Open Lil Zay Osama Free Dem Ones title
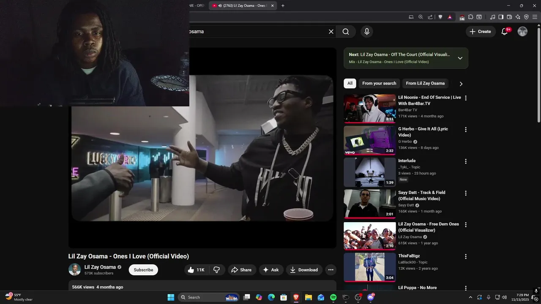Image resolution: width=541 pixels, height=304 pixels. coord(429,227)
